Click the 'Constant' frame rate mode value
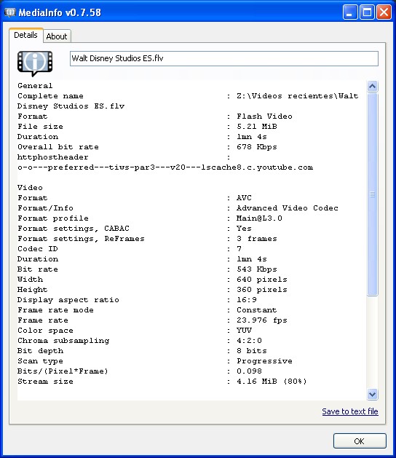396x458 pixels. 257,310
